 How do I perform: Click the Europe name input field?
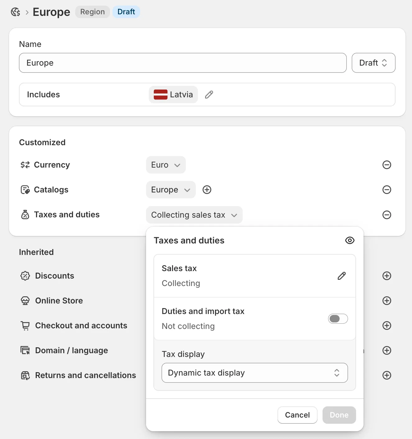pos(183,63)
